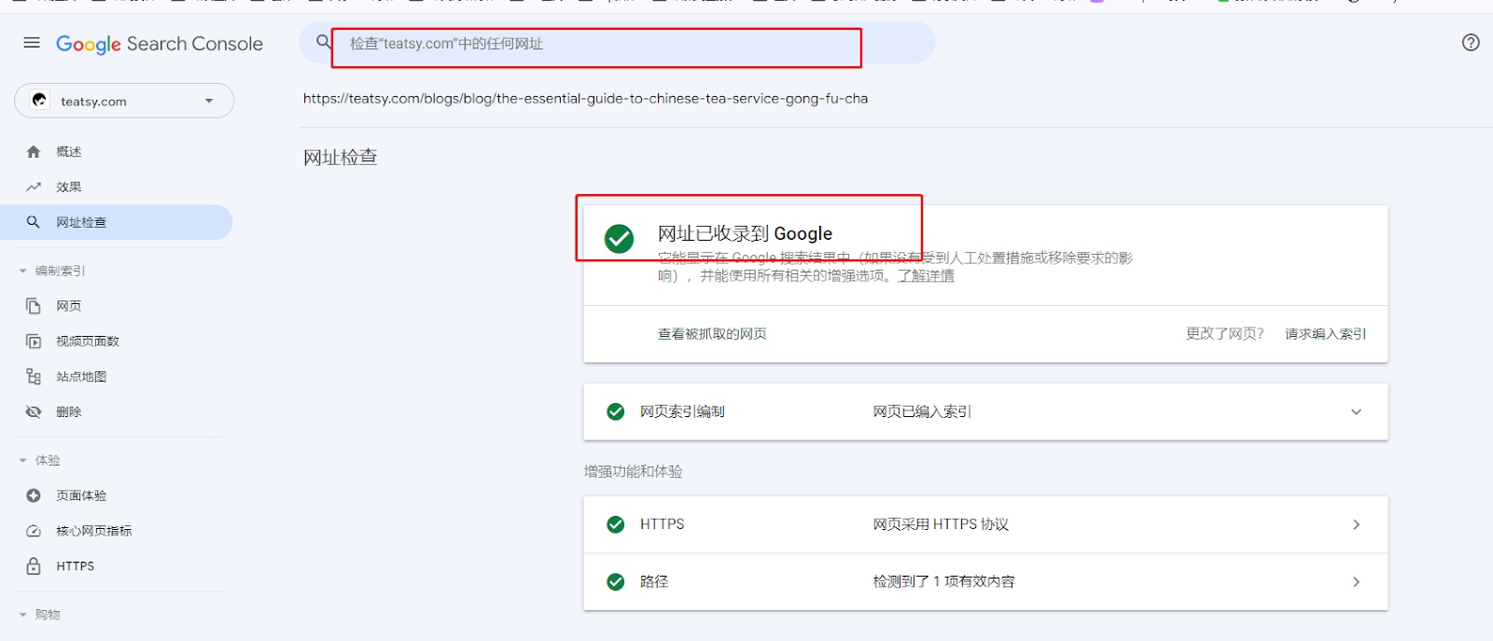Viewport: 1493px width, 641px height.
Task: Open 视频页面数 video pages report
Action: tap(87, 341)
